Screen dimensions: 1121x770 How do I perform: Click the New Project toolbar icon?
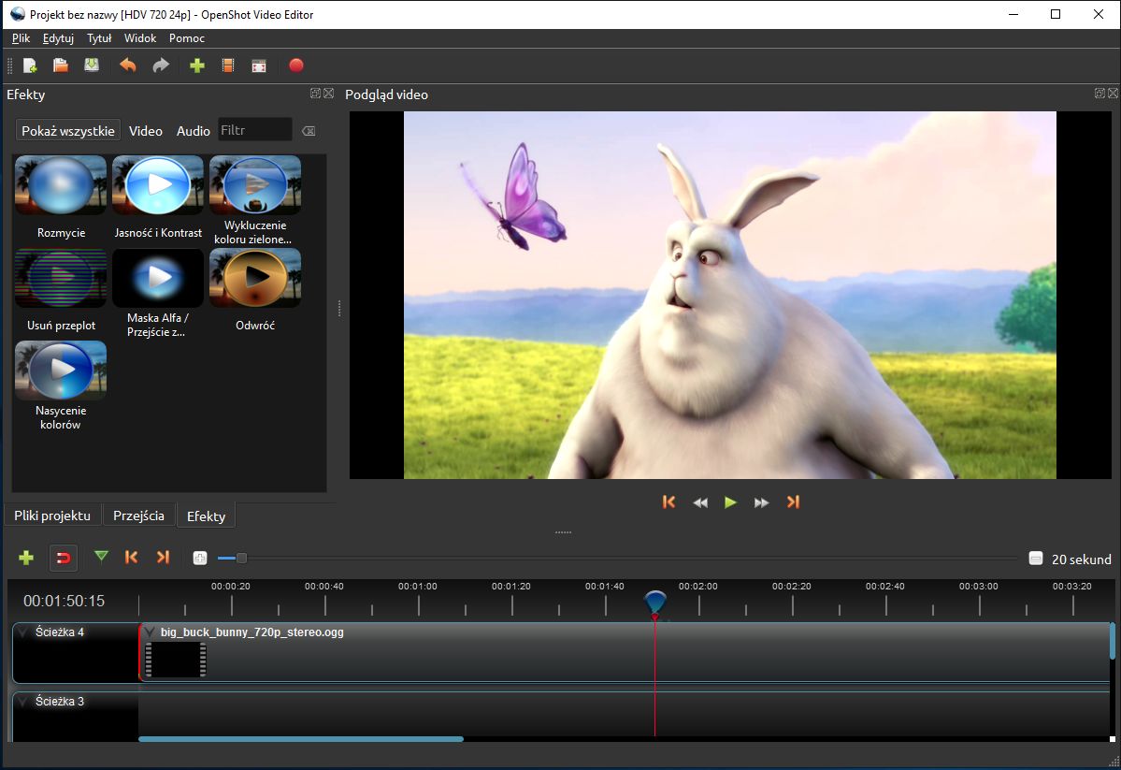30,65
